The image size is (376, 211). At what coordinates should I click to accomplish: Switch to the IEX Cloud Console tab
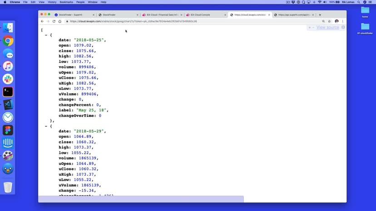[x=204, y=15]
